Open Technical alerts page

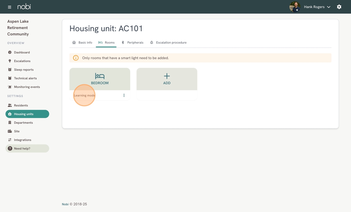point(25,78)
